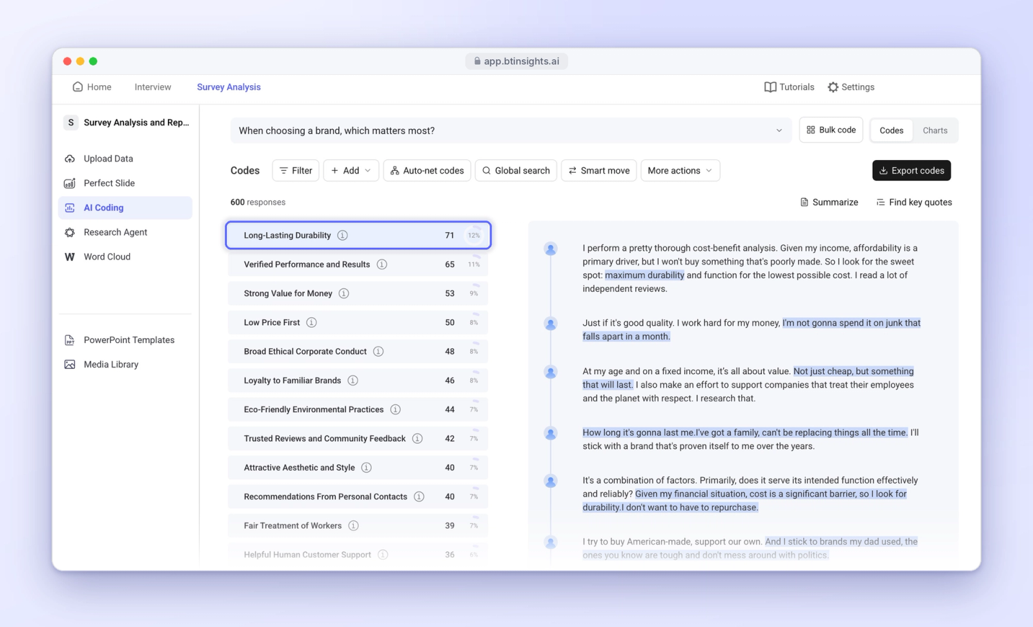Open the Interview tab
This screenshot has width=1033, height=627.
pyautogui.click(x=153, y=87)
